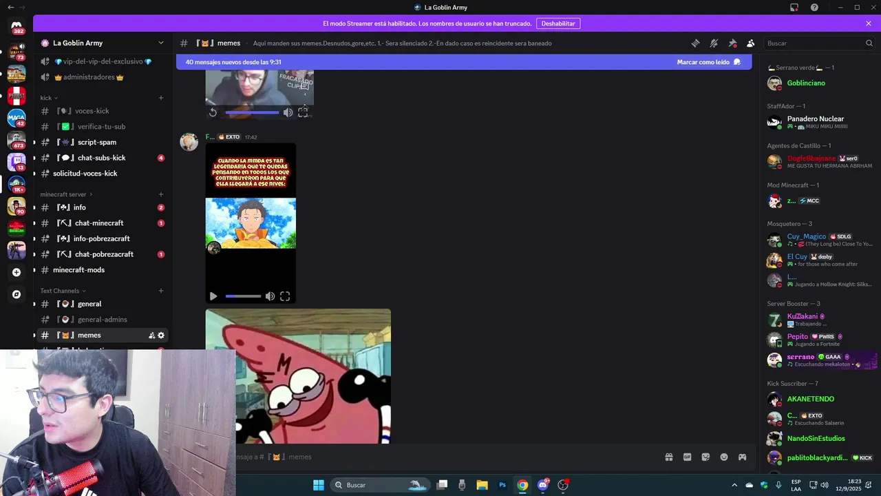The width and height of the screenshot is (881, 496).
Task: Open the apps game controller icon
Action: point(743,457)
